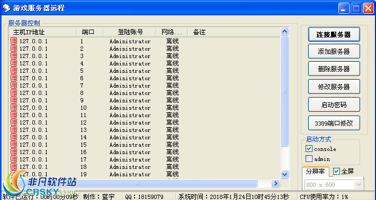Image resolution: width=376 pixels, height=200 pixels.
Task: Open the 800 x 600 resolution dropdown
Action: pyautogui.click(x=359, y=185)
